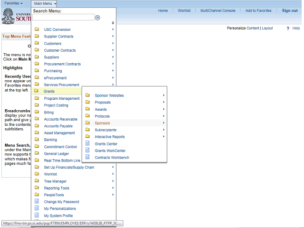
Task: Expand the Proposals submenu arrow
Action: point(164,102)
